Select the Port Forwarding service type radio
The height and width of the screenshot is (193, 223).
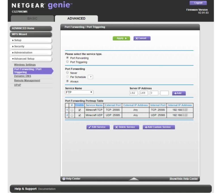(x=67, y=58)
